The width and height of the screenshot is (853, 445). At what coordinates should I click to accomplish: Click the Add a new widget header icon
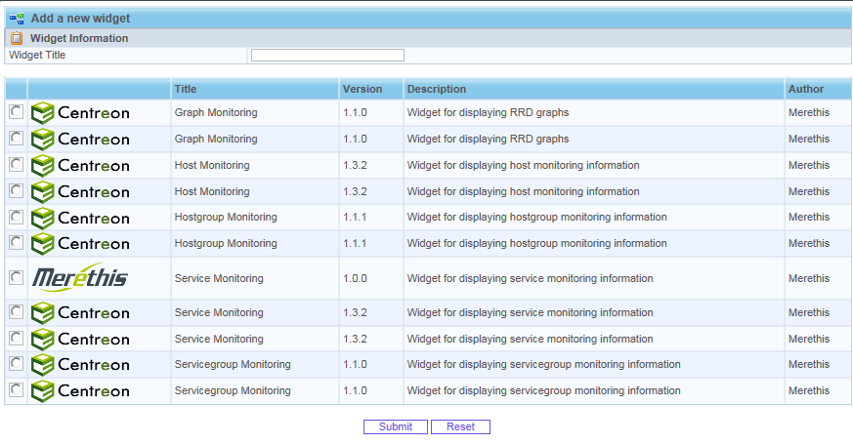[17, 19]
